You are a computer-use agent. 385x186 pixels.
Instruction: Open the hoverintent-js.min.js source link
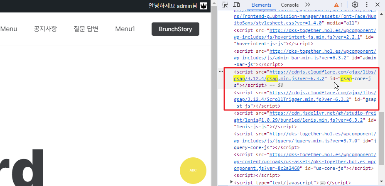point(305,34)
